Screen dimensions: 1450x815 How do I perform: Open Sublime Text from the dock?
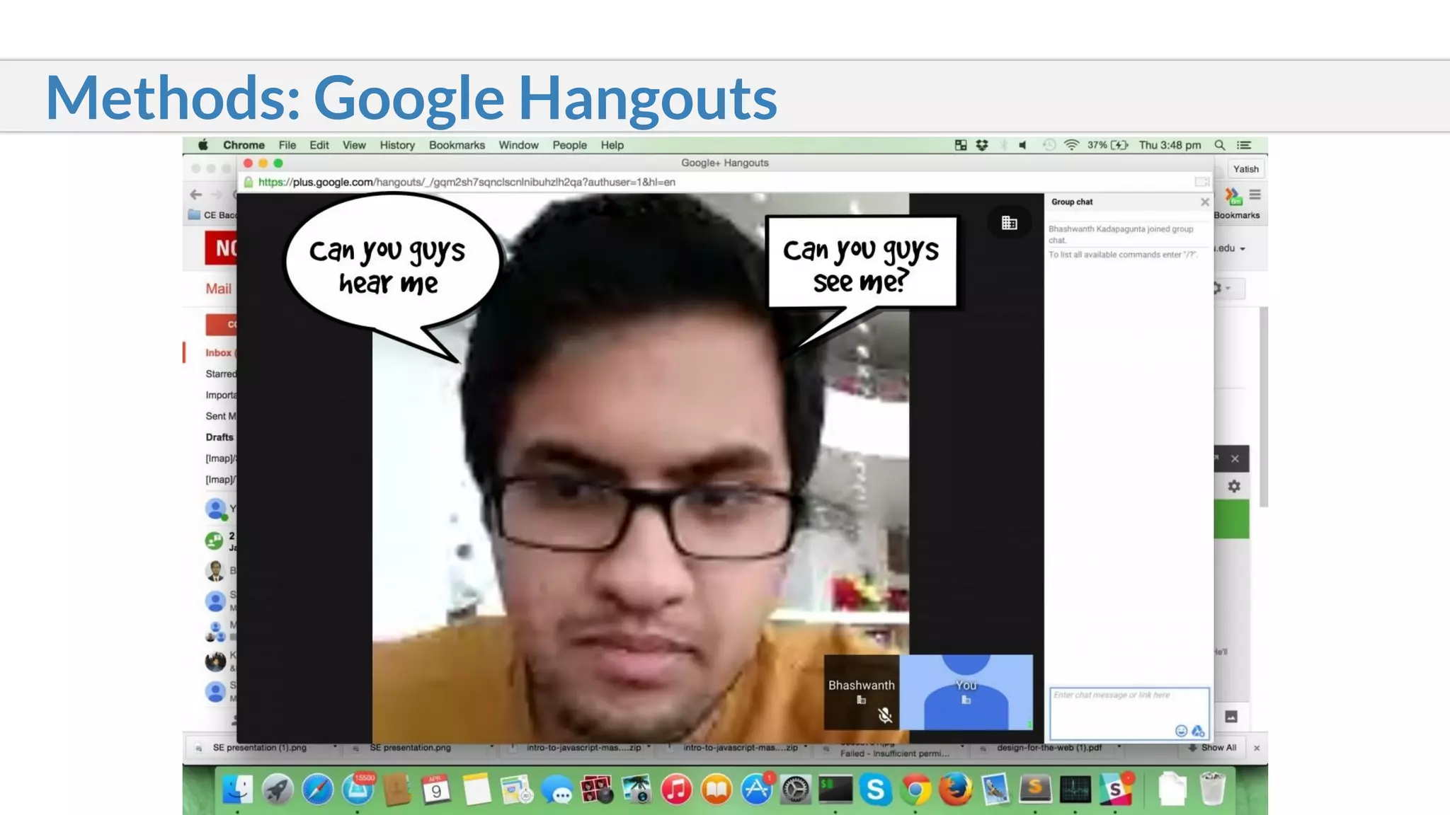click(1035, 790)
